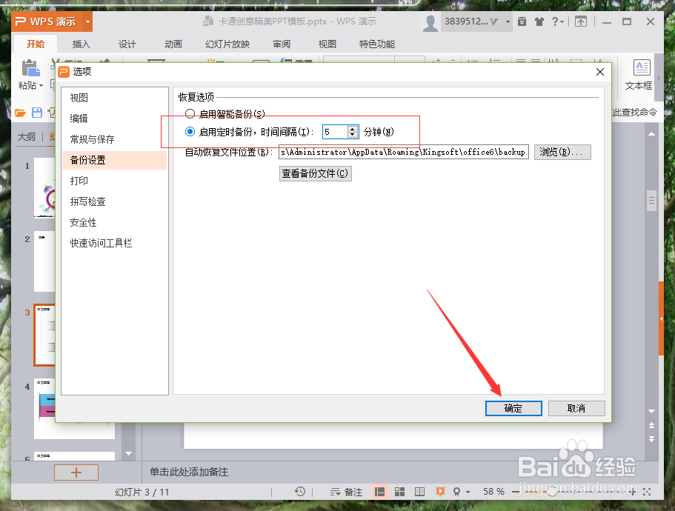The height and width of the screenshot is (511, 675).
Task: Click the 查看备份文件 button
Action: point(315,173)
